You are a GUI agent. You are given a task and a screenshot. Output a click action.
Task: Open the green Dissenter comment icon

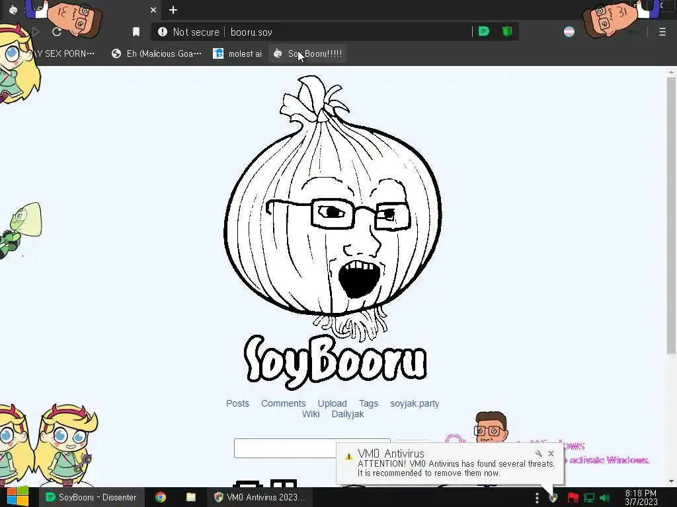pos(483,32)
